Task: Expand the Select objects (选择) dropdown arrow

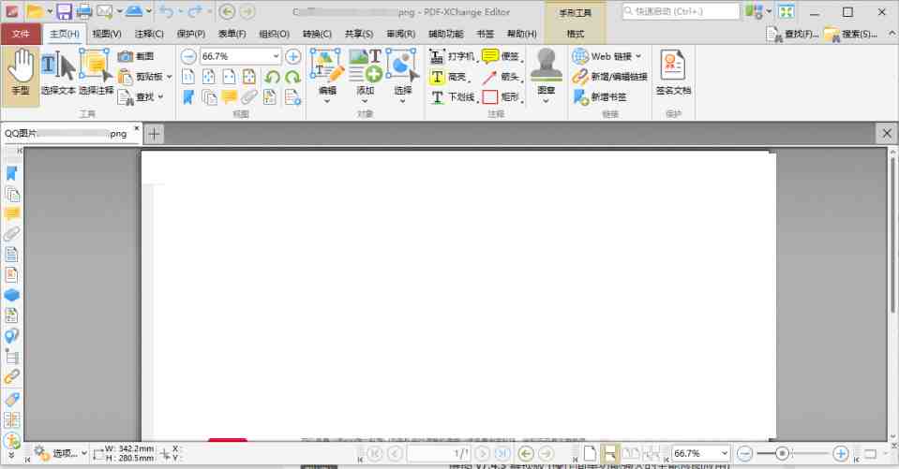Action: [x=403, y=101]
